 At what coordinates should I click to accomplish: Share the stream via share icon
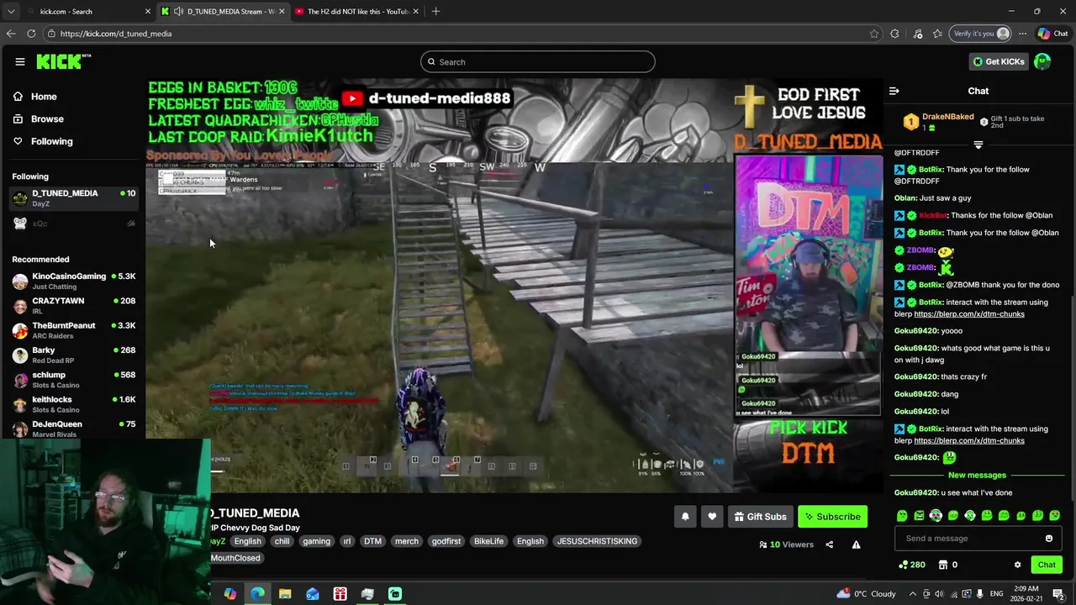coord(829,544)
